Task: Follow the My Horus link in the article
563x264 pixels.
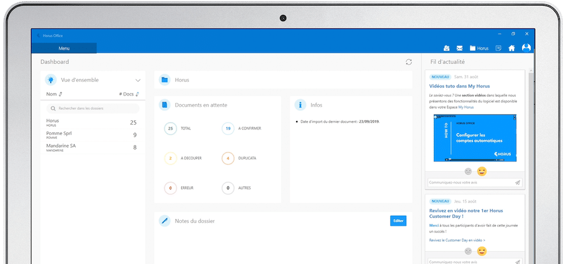Action: click(x=466, y=107)
